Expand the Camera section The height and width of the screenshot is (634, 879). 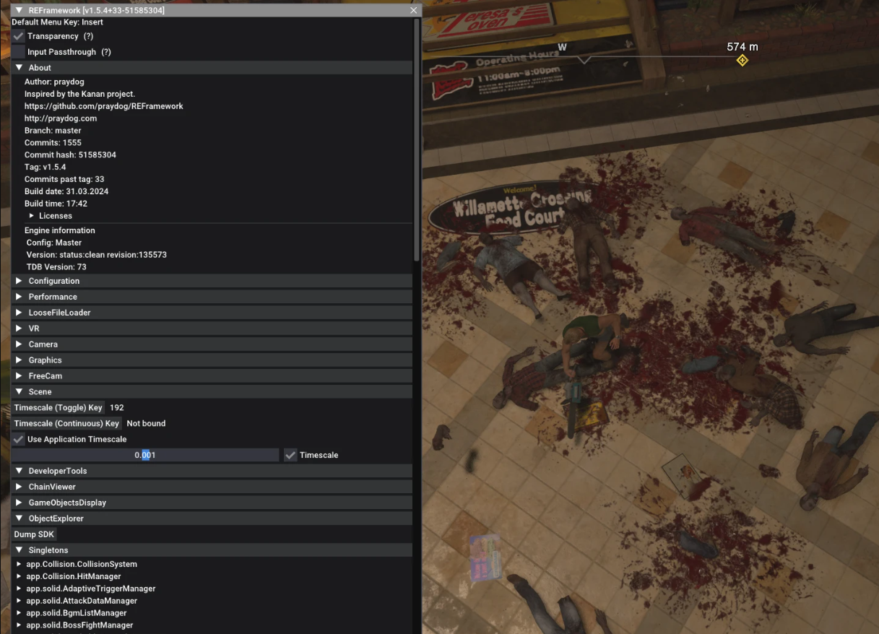[x=212, y=344]
